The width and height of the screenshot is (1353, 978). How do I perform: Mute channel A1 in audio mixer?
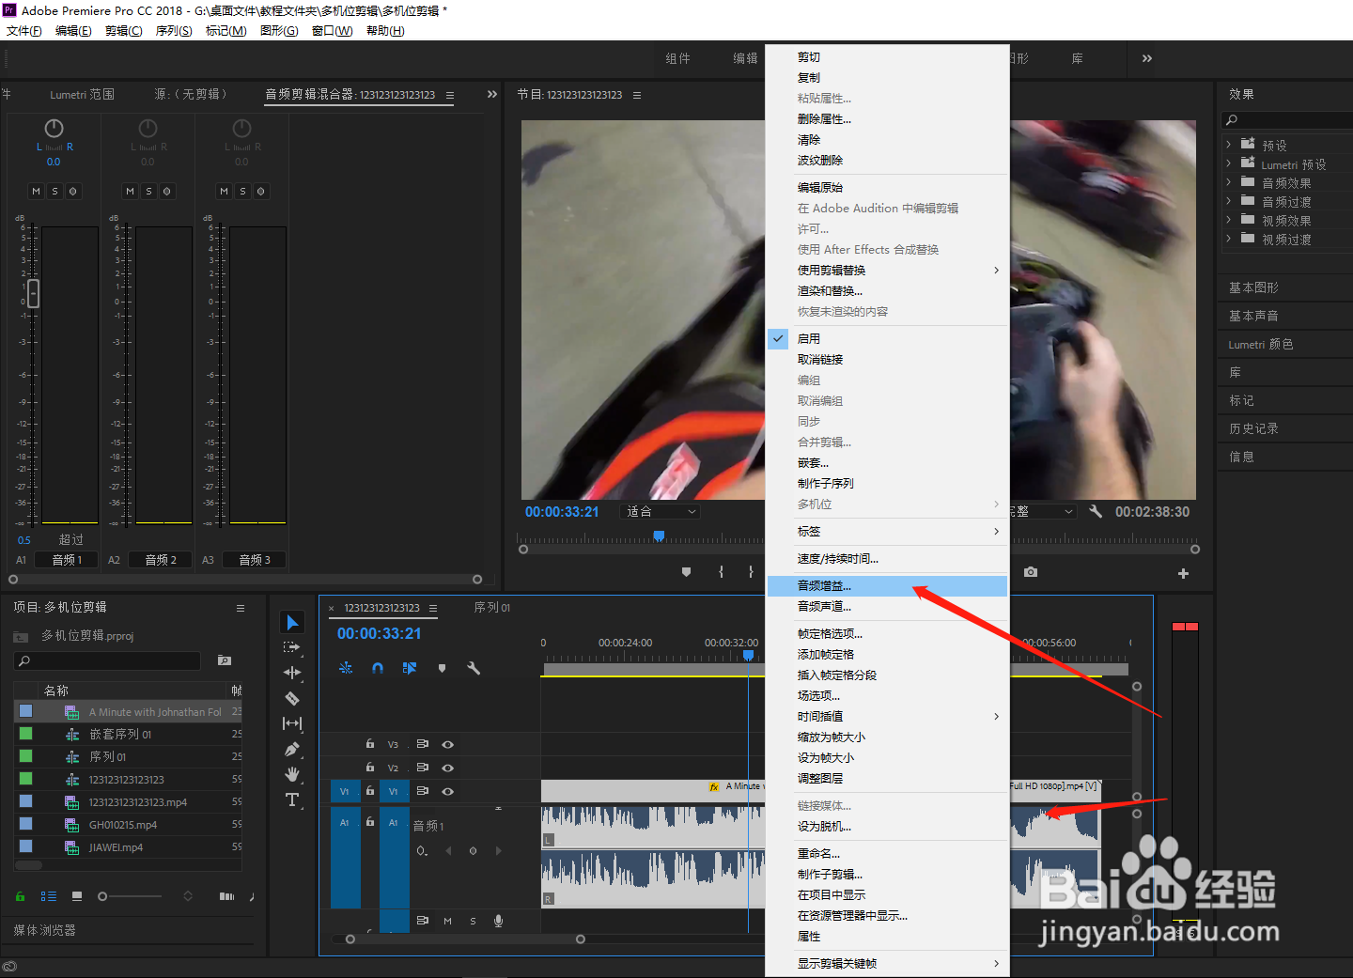(36, 191)
